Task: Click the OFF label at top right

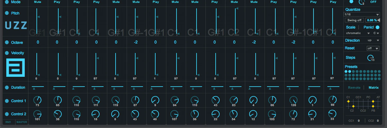Action: pyautogui.click(x=373, y=2)
